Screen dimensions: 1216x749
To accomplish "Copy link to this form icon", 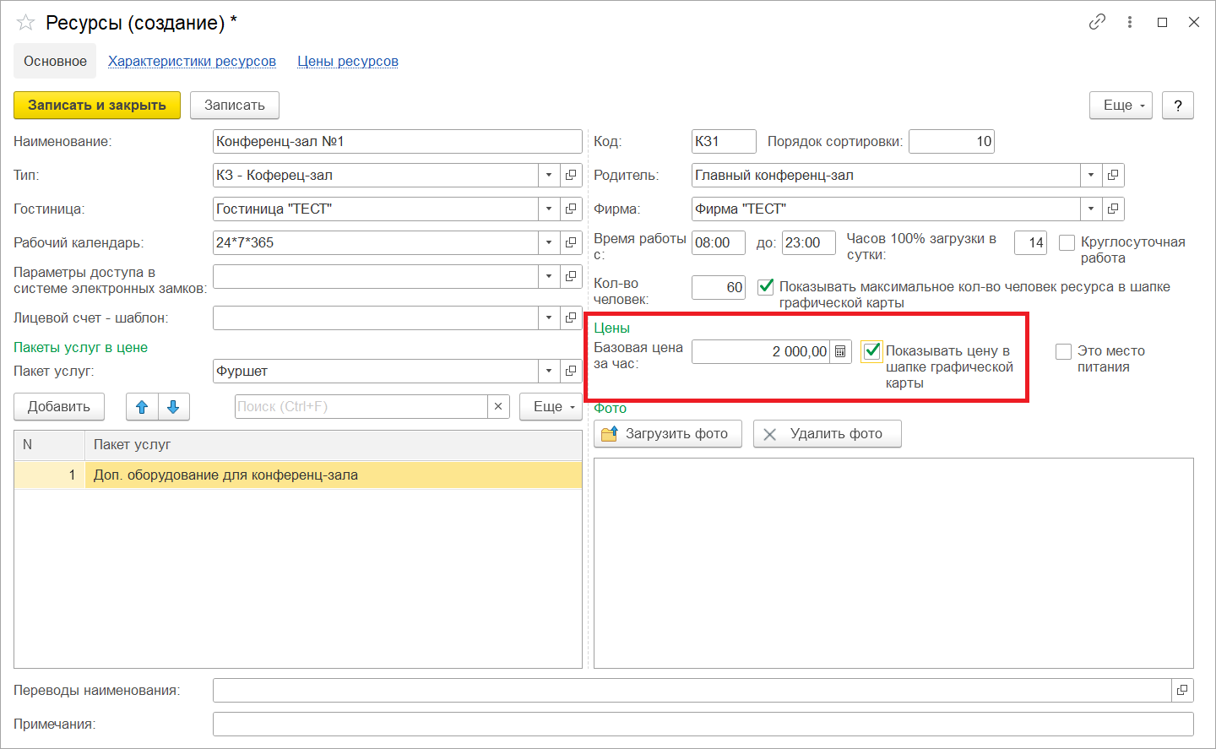I will (x=1097, y=22).
